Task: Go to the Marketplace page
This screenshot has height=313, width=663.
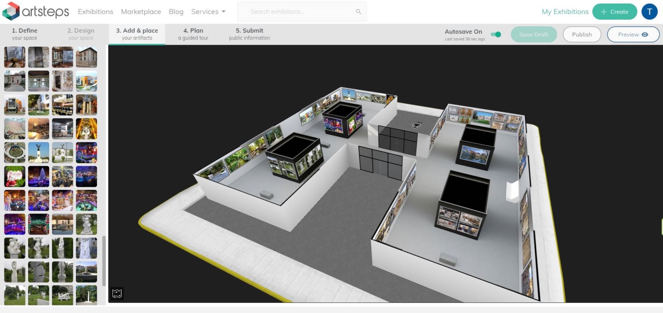Action: click(141, 12)
